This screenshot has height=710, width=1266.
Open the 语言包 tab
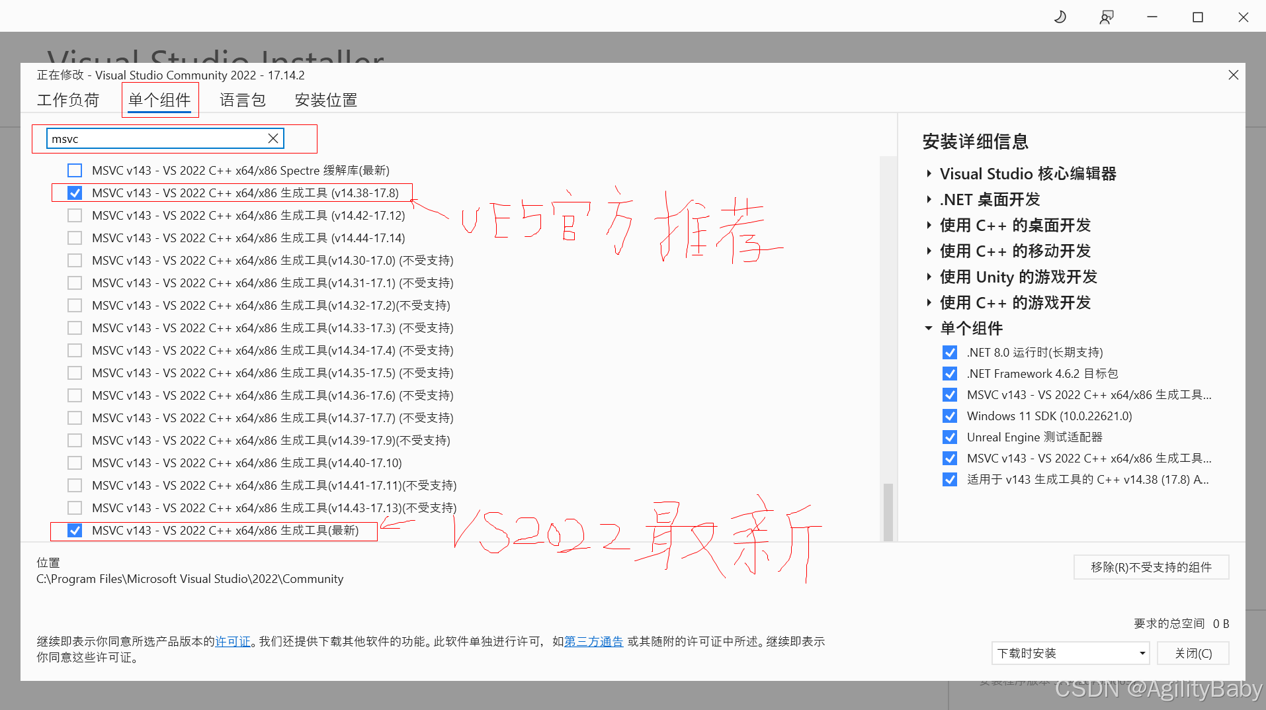243,101
